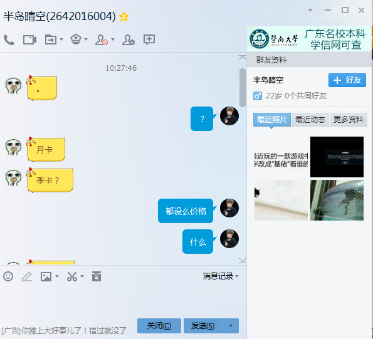Click the chat scrollbar down arrow
Screen dimensions: 373x339
pos(243,260)
